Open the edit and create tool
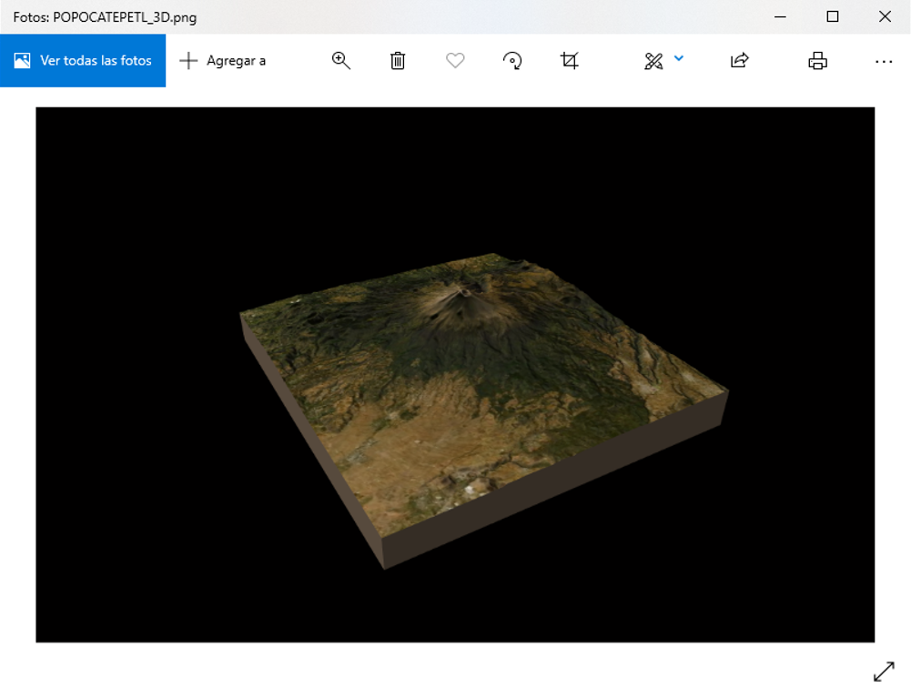 click(653, 61)
